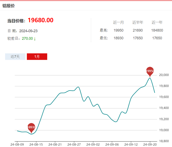Switch to the 近7天 tab

click(15, 57)
